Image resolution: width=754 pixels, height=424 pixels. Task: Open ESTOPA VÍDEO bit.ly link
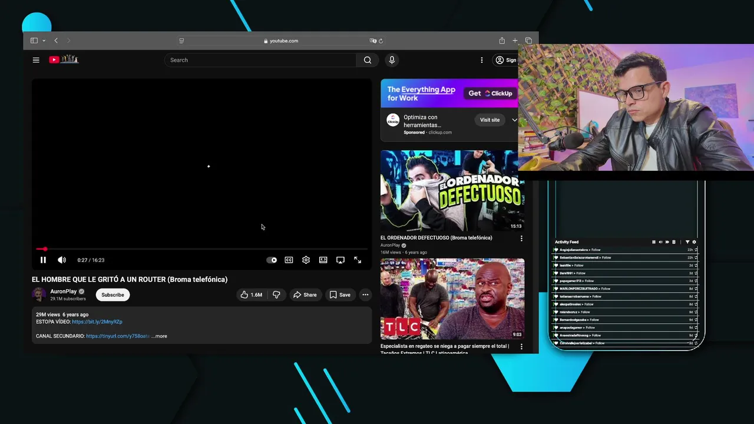click(97, 322)
